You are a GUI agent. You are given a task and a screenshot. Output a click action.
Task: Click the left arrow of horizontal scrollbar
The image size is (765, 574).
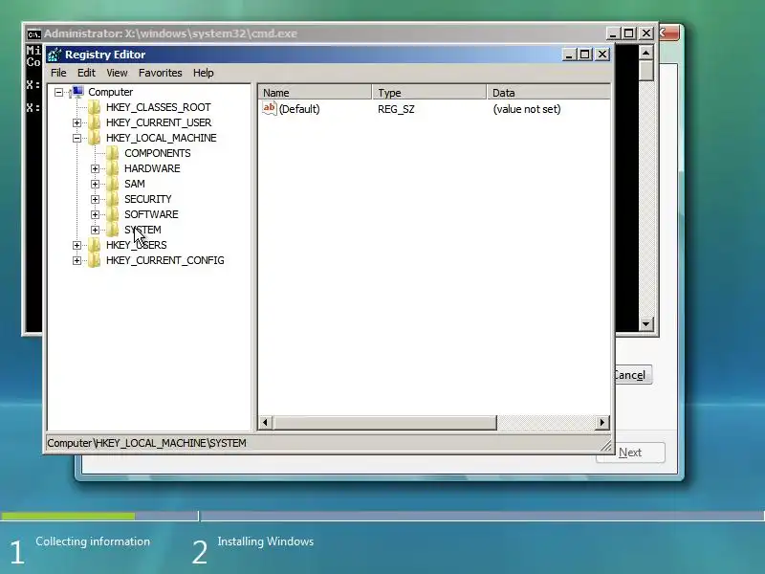click(x=266, y=422)
